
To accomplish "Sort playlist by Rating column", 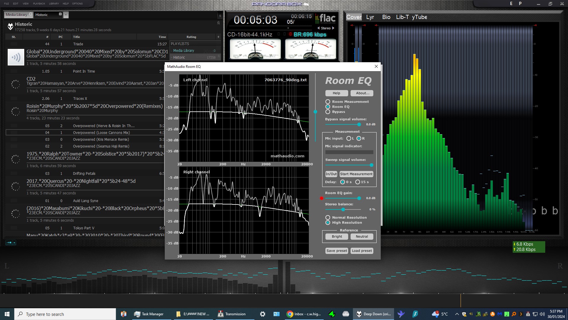I will tap(191, 37).
